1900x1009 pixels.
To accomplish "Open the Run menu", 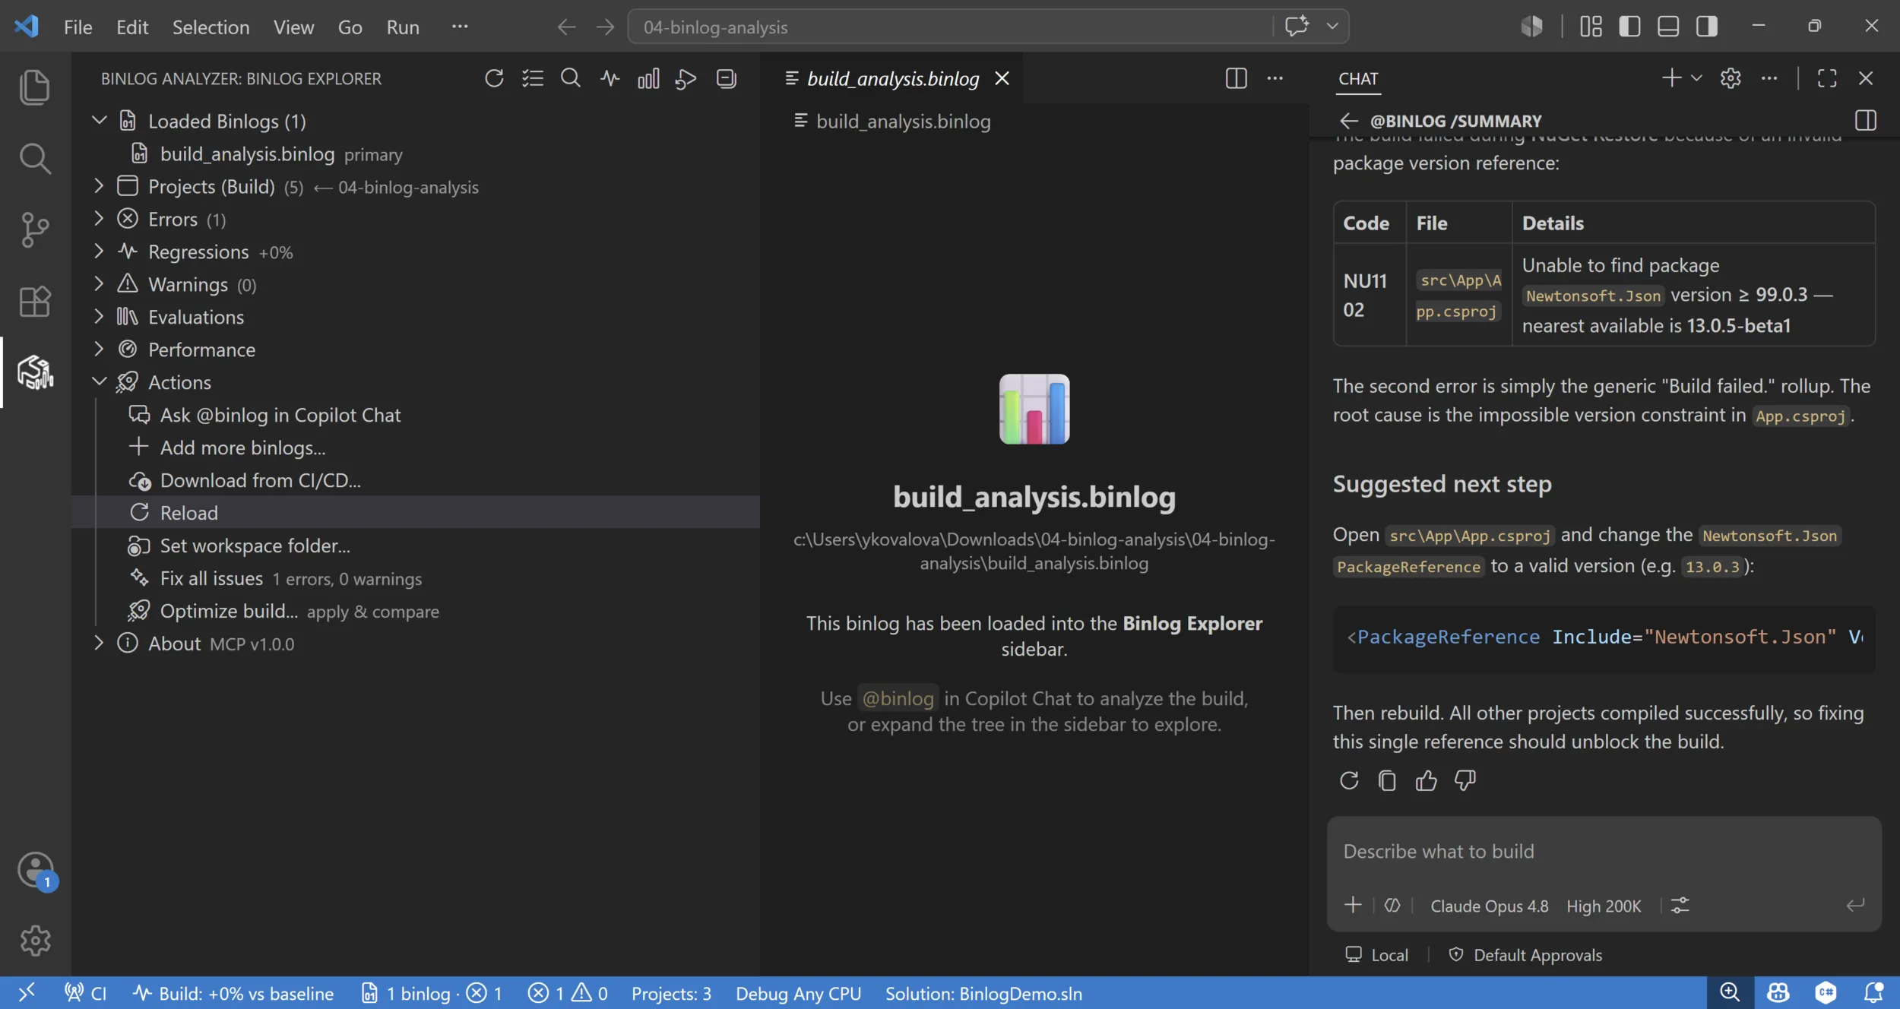I will [403, 27].
